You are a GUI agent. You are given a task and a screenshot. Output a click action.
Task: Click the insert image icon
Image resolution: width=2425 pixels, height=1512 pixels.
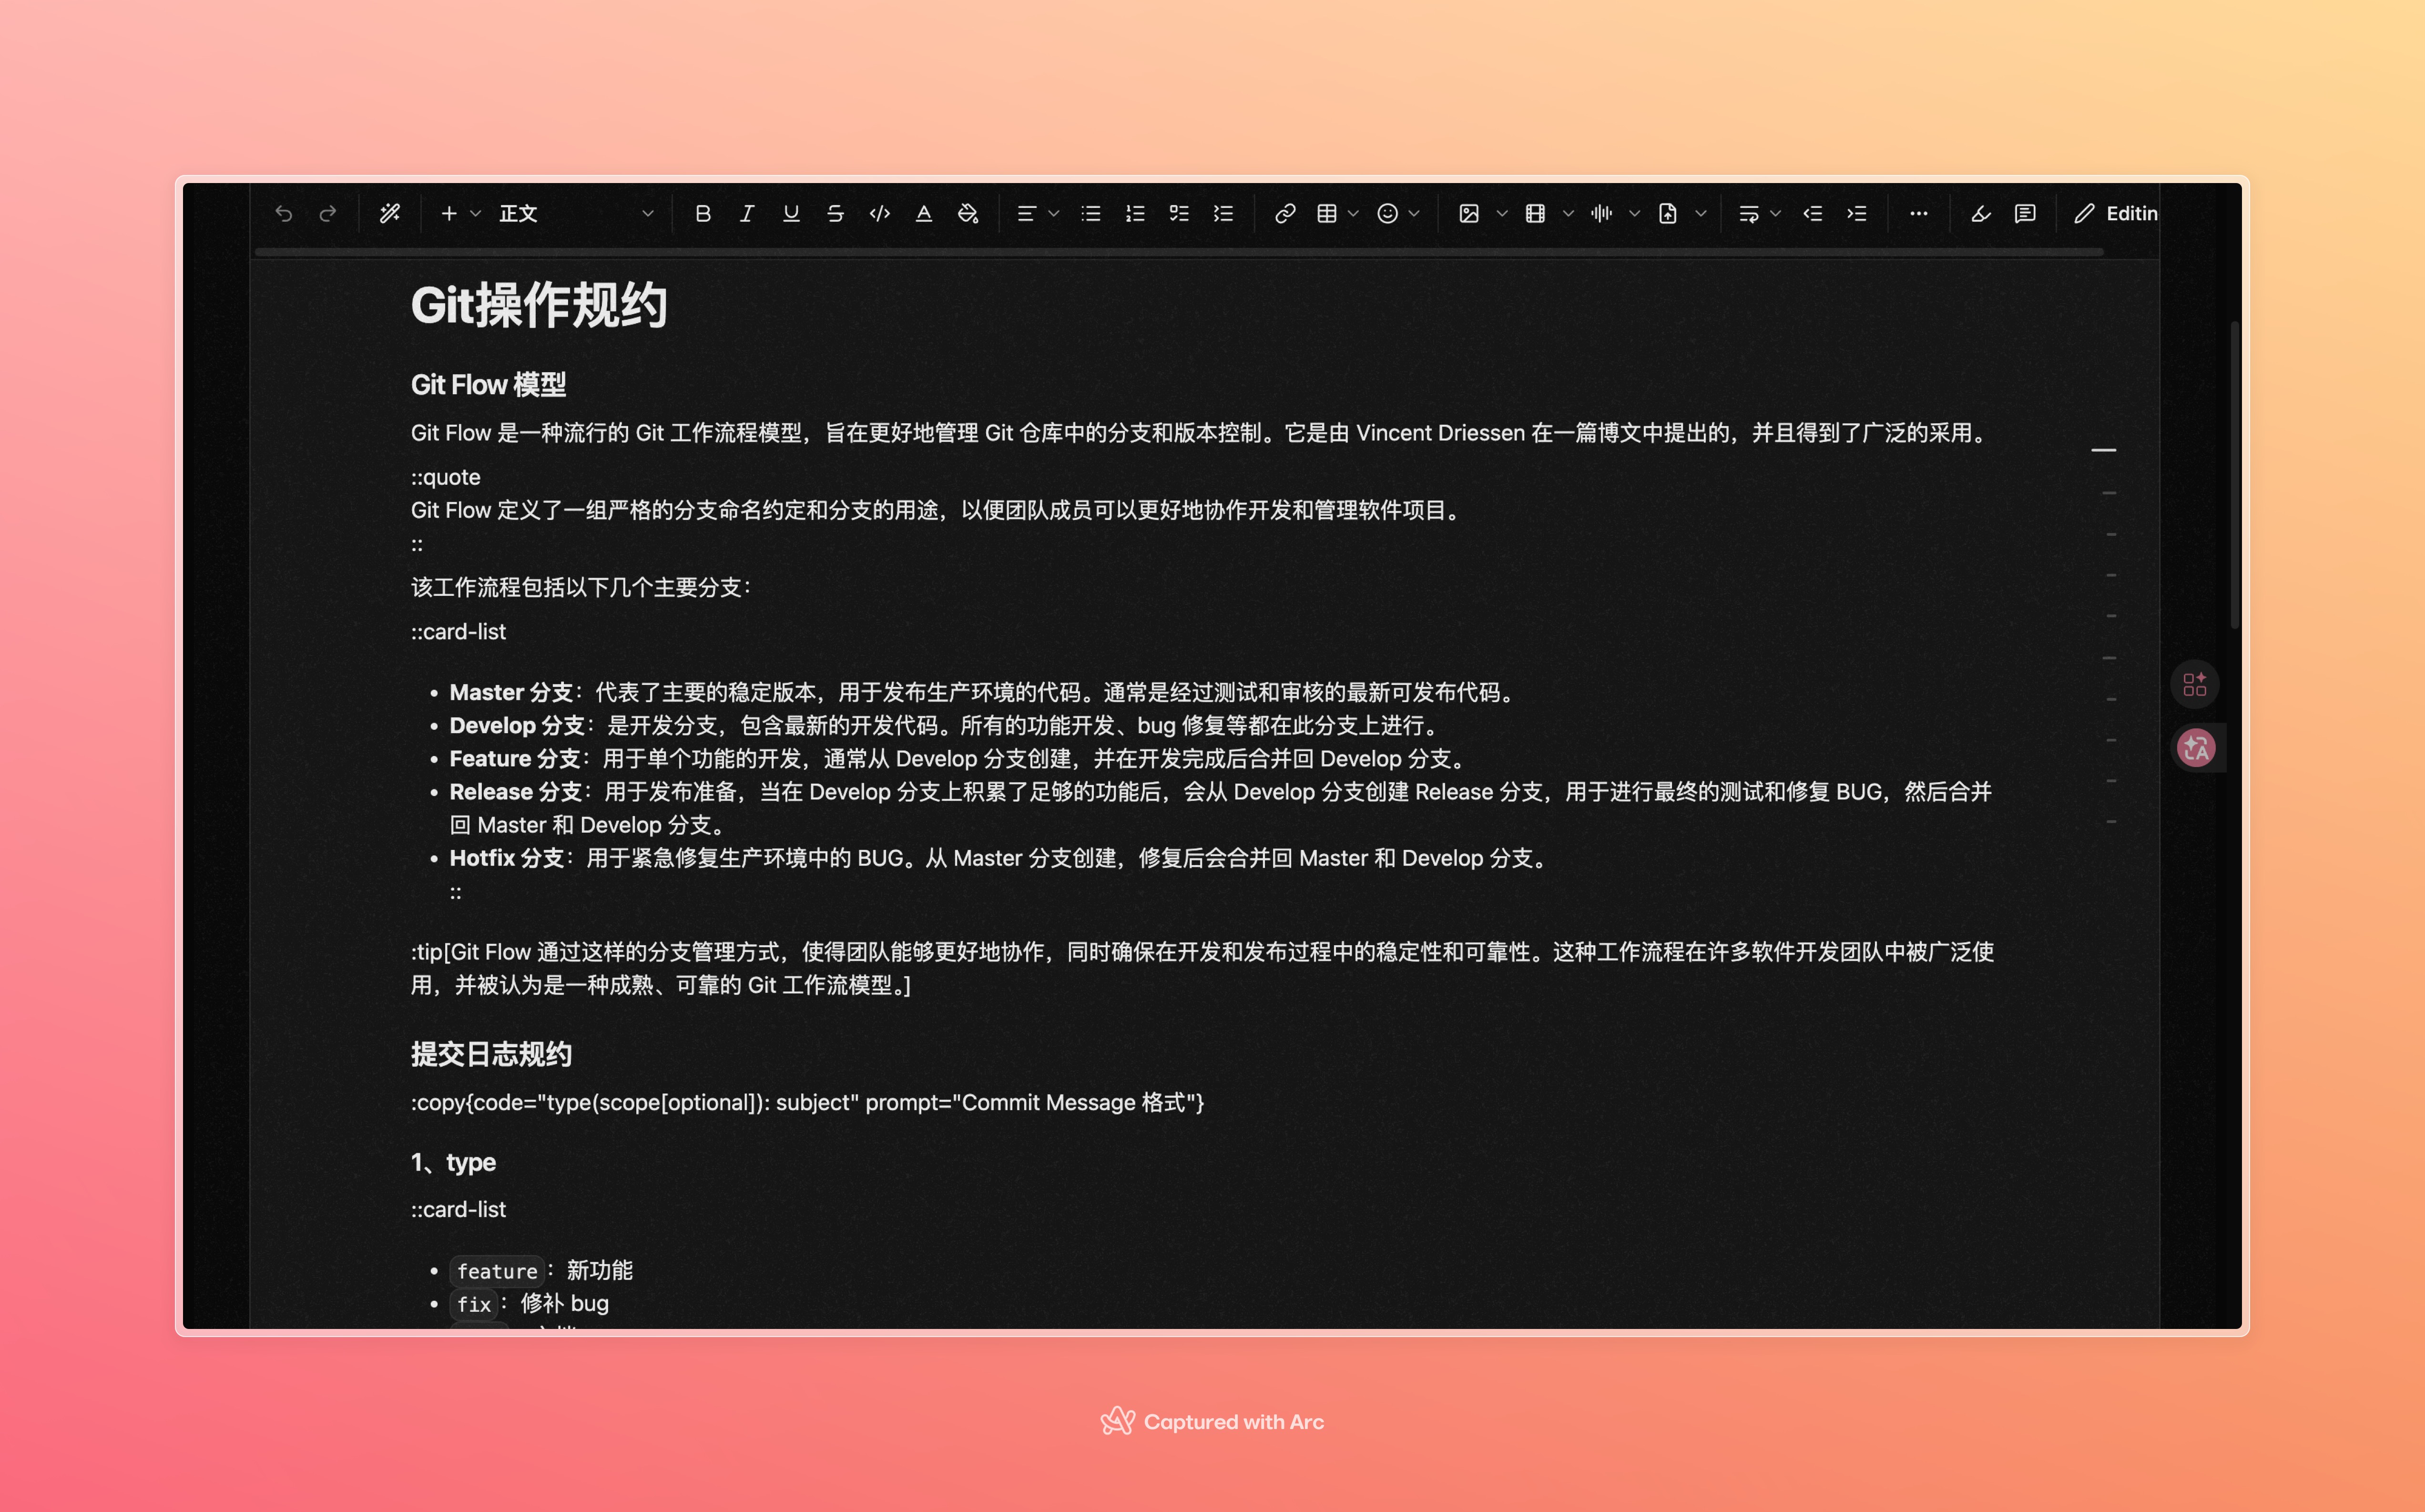(x=1468, y=213)
